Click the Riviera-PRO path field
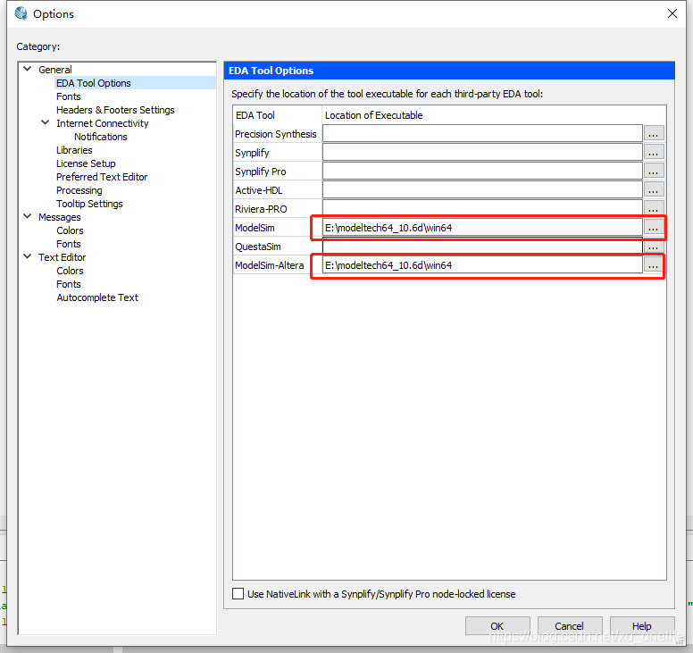The height and width of the screenshot is (653, 693). tap(482, 208)
